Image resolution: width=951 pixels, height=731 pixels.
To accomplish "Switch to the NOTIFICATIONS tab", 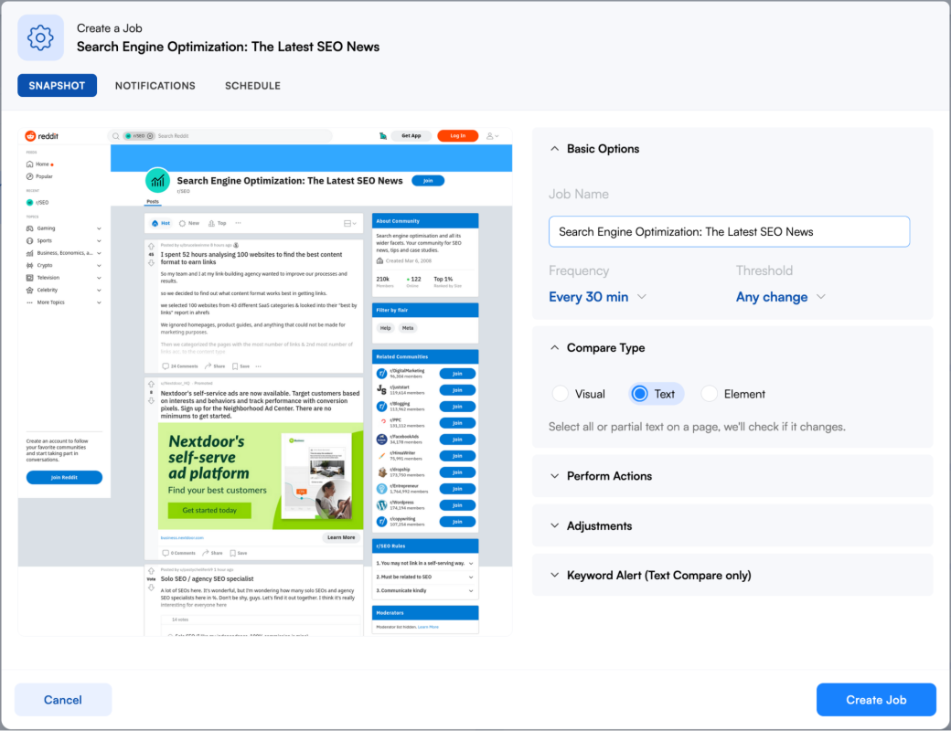I will (155, 86).
